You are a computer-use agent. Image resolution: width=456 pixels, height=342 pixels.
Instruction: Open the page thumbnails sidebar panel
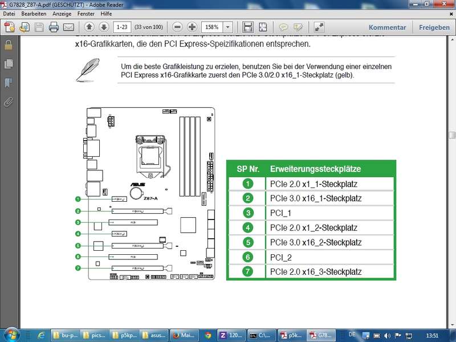tap(9, 64)
